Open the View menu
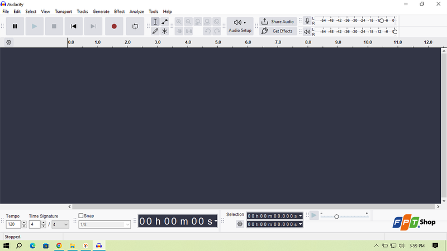Screen dimensions: 447x251 45,12
